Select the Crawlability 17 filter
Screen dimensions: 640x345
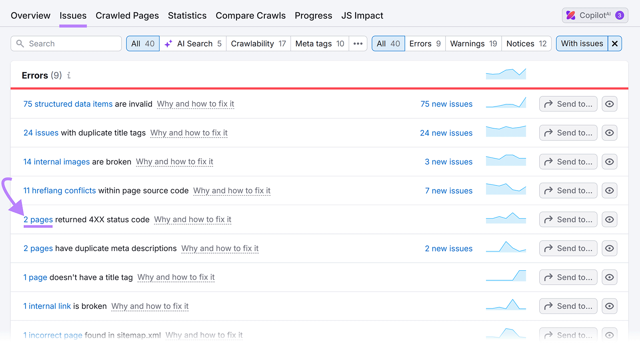tap(258, 44)
